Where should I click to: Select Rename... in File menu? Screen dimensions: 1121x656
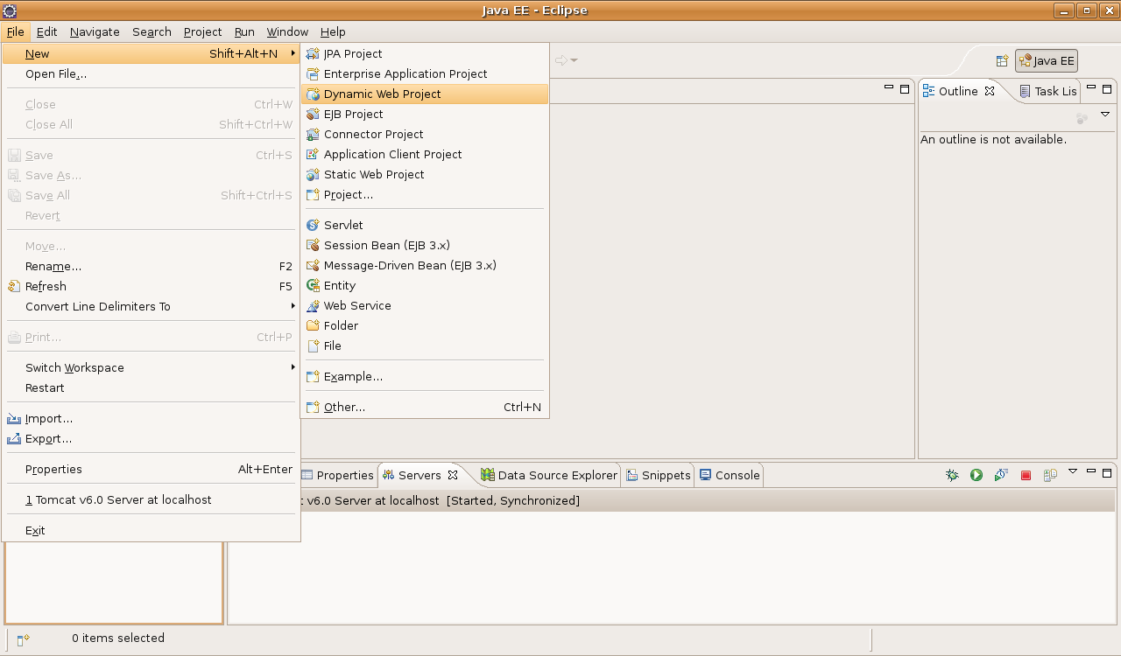pos(151,266)
